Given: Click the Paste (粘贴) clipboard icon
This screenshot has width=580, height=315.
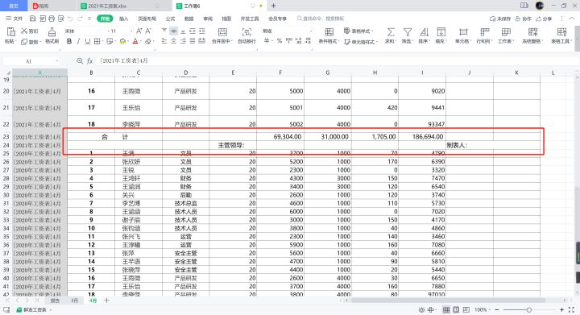Looking at the screenshot, I should 10,31.
